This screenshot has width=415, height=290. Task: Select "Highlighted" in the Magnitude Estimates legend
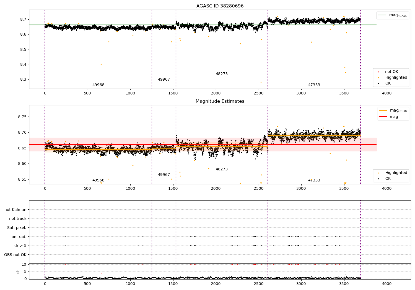[x=396, y=173]
